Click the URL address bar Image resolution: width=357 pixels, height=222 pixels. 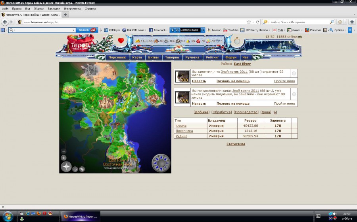click(134, 22)
